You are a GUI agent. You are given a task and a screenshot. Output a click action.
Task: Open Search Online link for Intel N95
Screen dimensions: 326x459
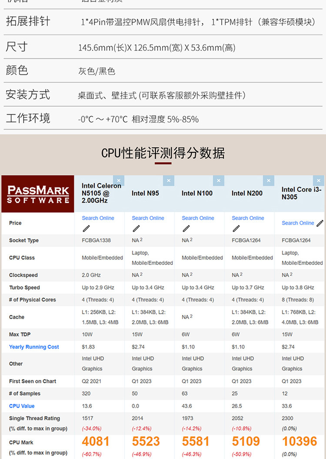click(148, 218)
